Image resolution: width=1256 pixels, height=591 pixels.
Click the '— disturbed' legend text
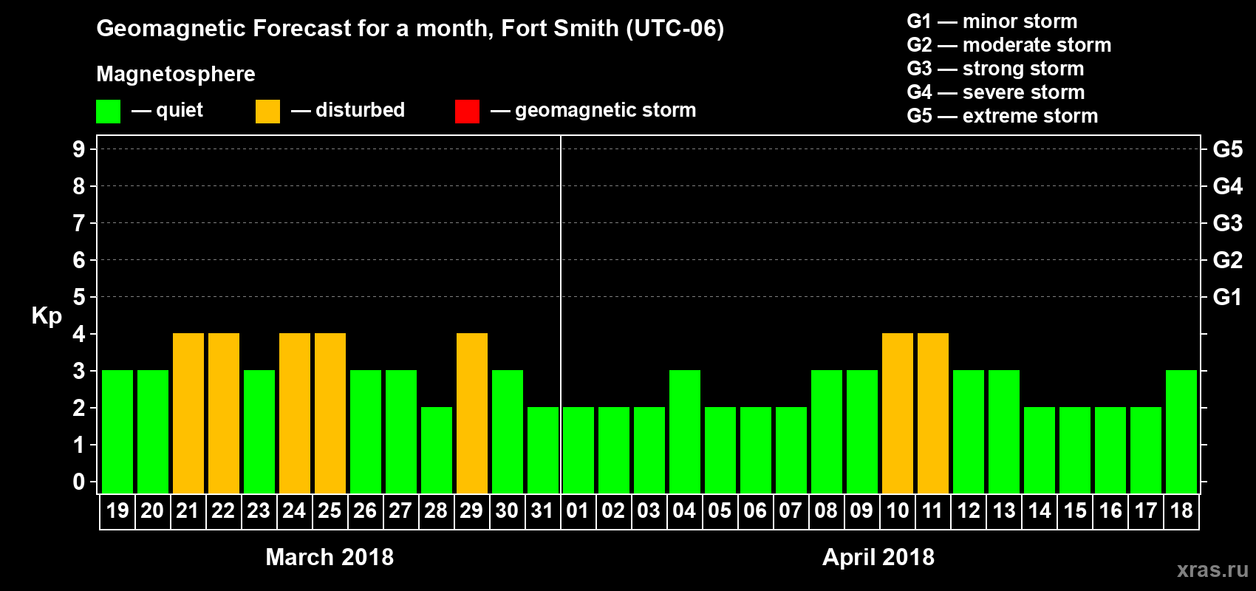pyautogui.click(x=348, y=110)
